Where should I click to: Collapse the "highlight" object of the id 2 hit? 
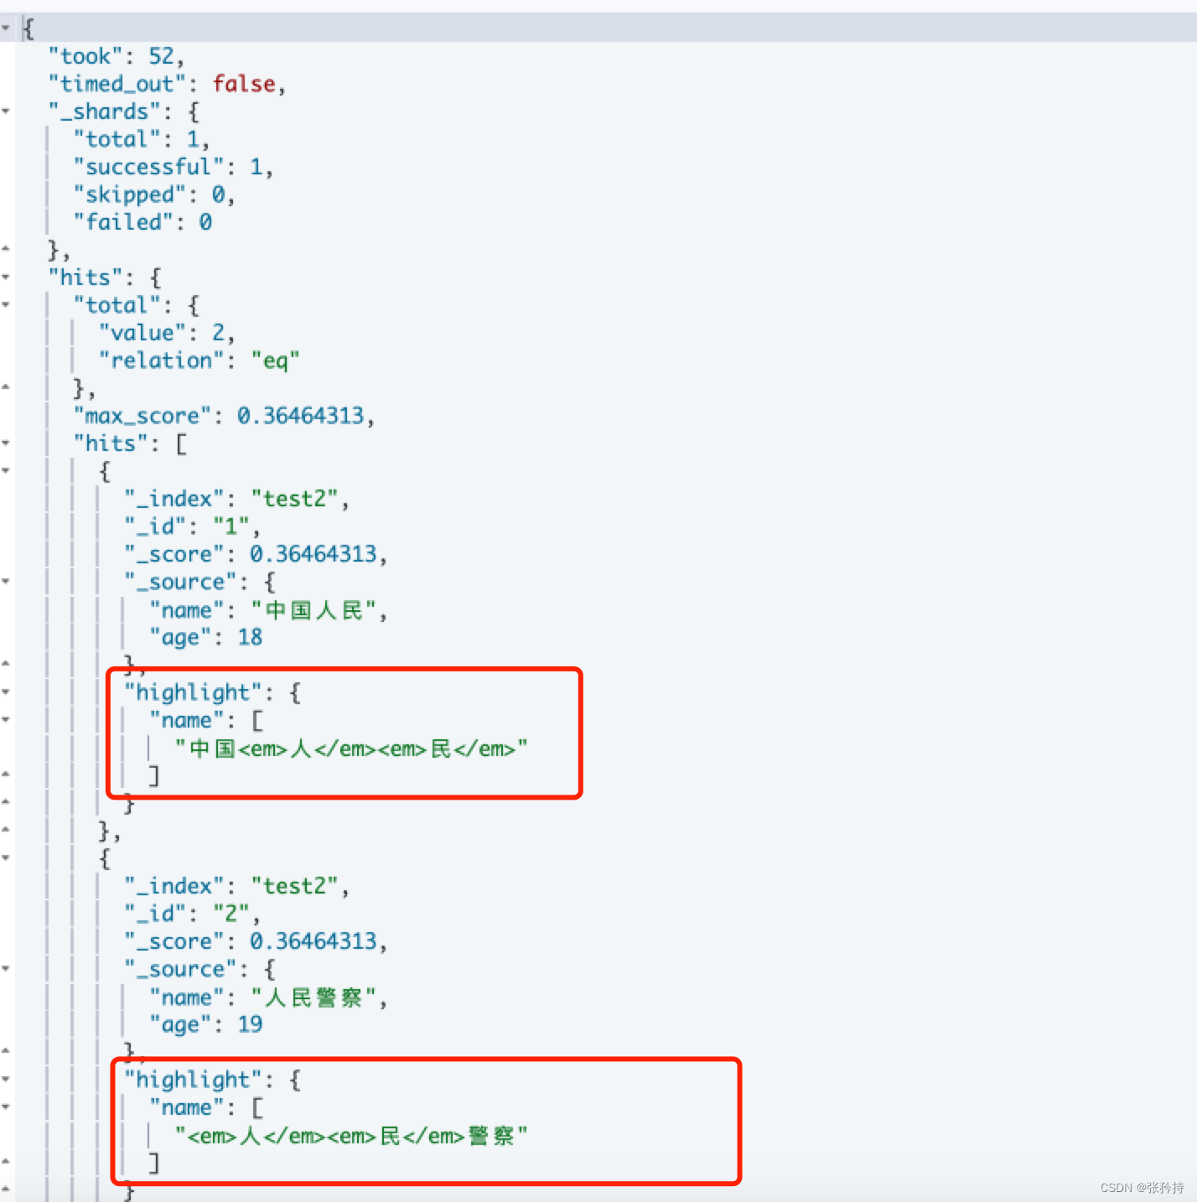point(6,1080)
